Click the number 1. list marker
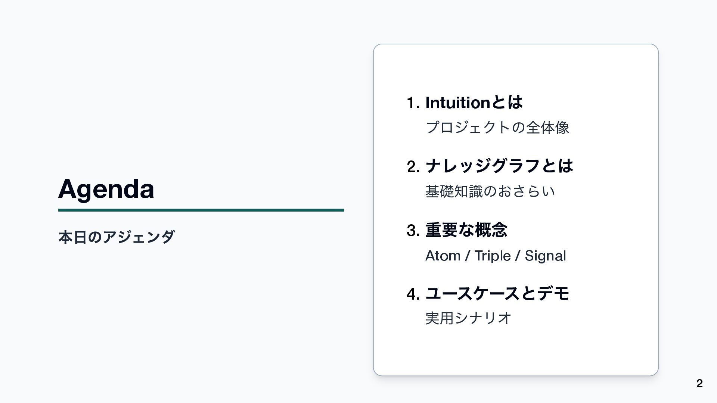 [413, 103]
